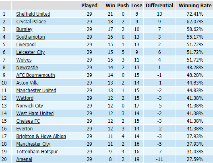Click the Differential column header
Image resolution: width=213 pixels, height=163 pixels.
click(159, 6)
